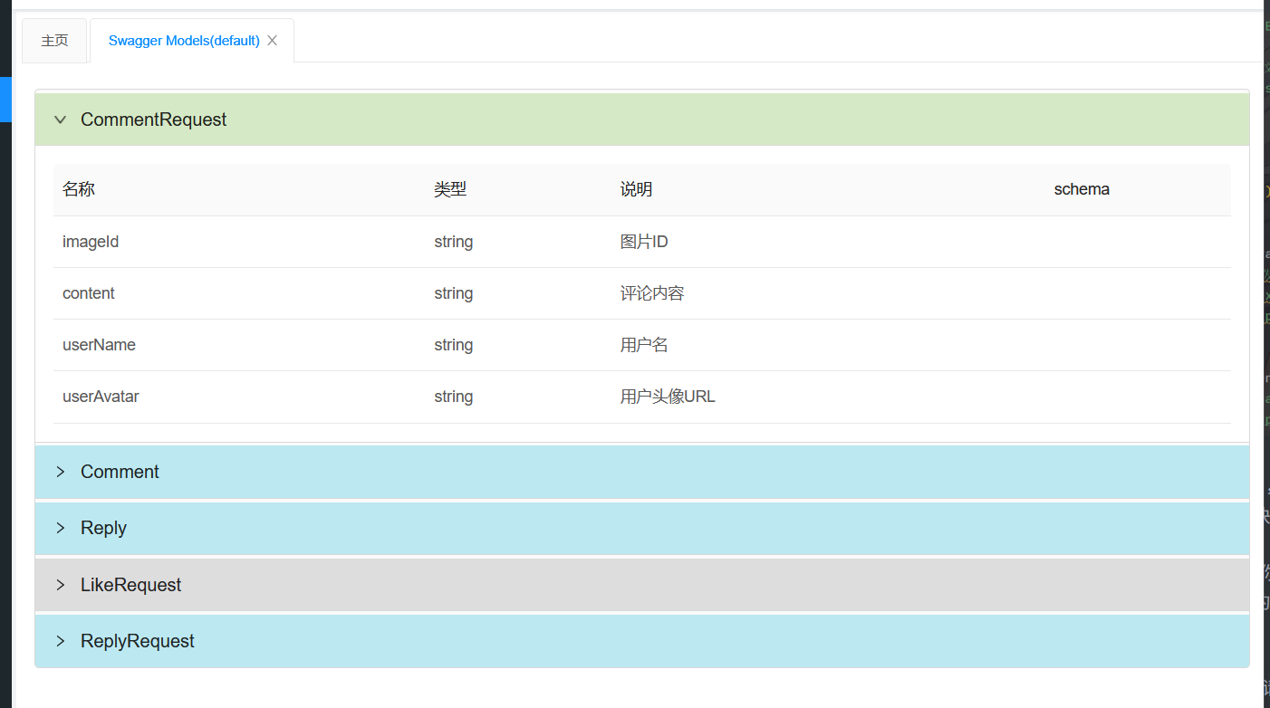Click the 名称 column header
Image resolution: width=1270 pixels, height=708 pixels.
(x=79, y=189)
